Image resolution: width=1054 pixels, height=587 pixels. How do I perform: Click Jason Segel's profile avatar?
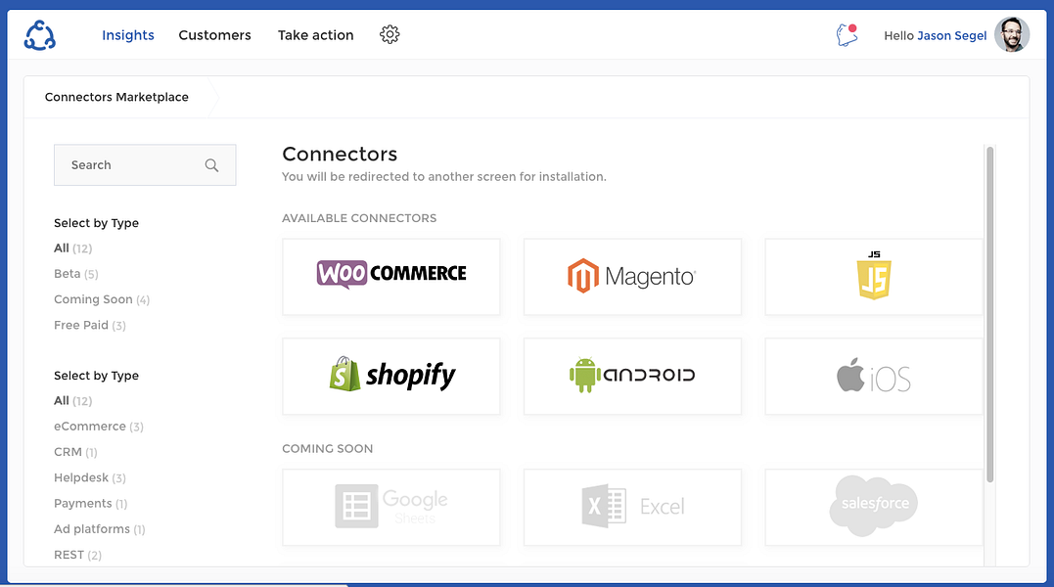click(x=1012, y=35)
